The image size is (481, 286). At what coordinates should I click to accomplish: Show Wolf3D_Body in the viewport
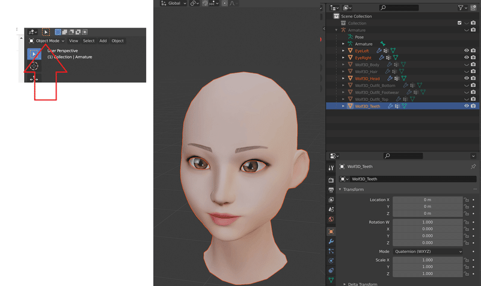coord(467,65)
